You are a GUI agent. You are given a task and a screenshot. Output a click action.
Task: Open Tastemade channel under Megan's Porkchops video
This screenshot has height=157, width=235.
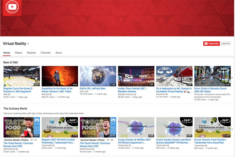pyautogui.click(x=47, y=145)
